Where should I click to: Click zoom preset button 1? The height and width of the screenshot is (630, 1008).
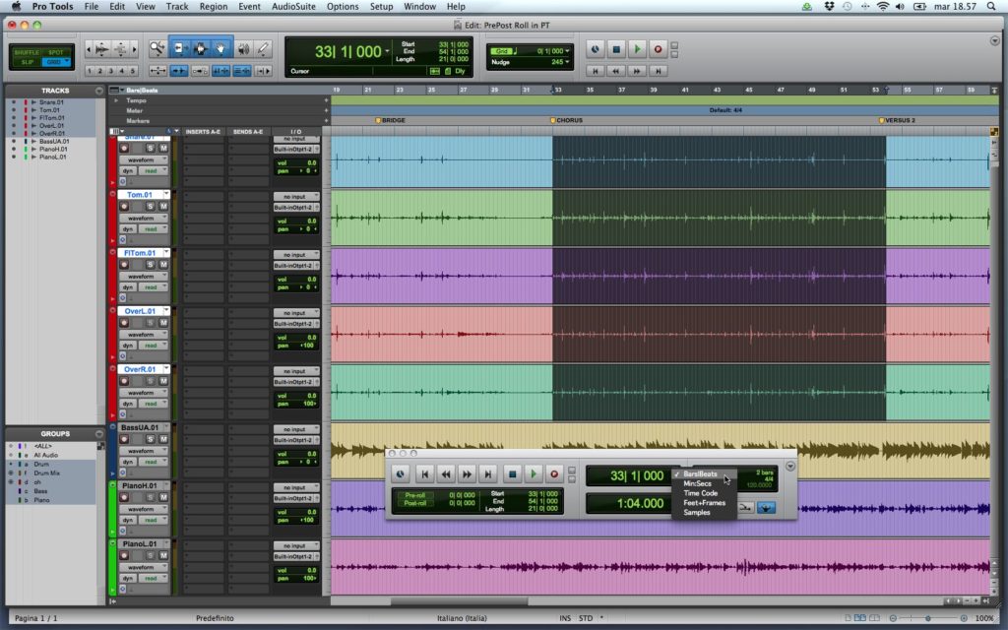[x=90, y=71]
